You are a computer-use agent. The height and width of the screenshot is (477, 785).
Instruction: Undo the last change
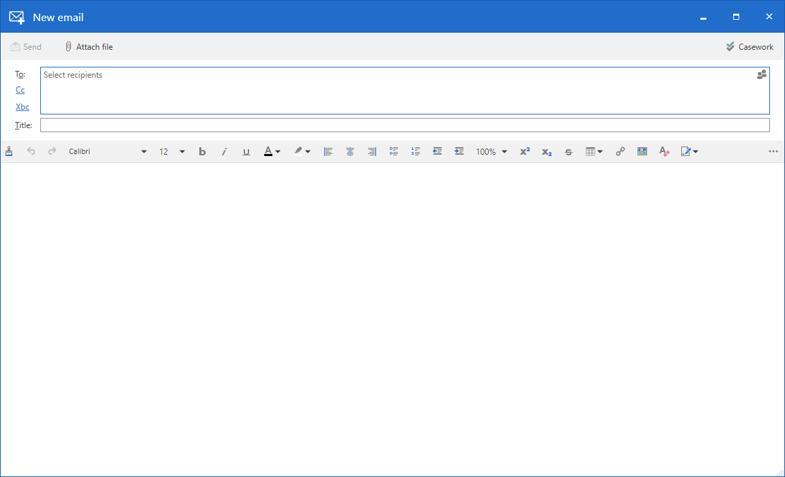(31, 151)
